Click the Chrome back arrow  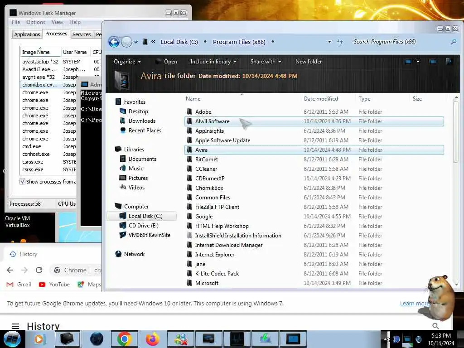coord(10,270)
